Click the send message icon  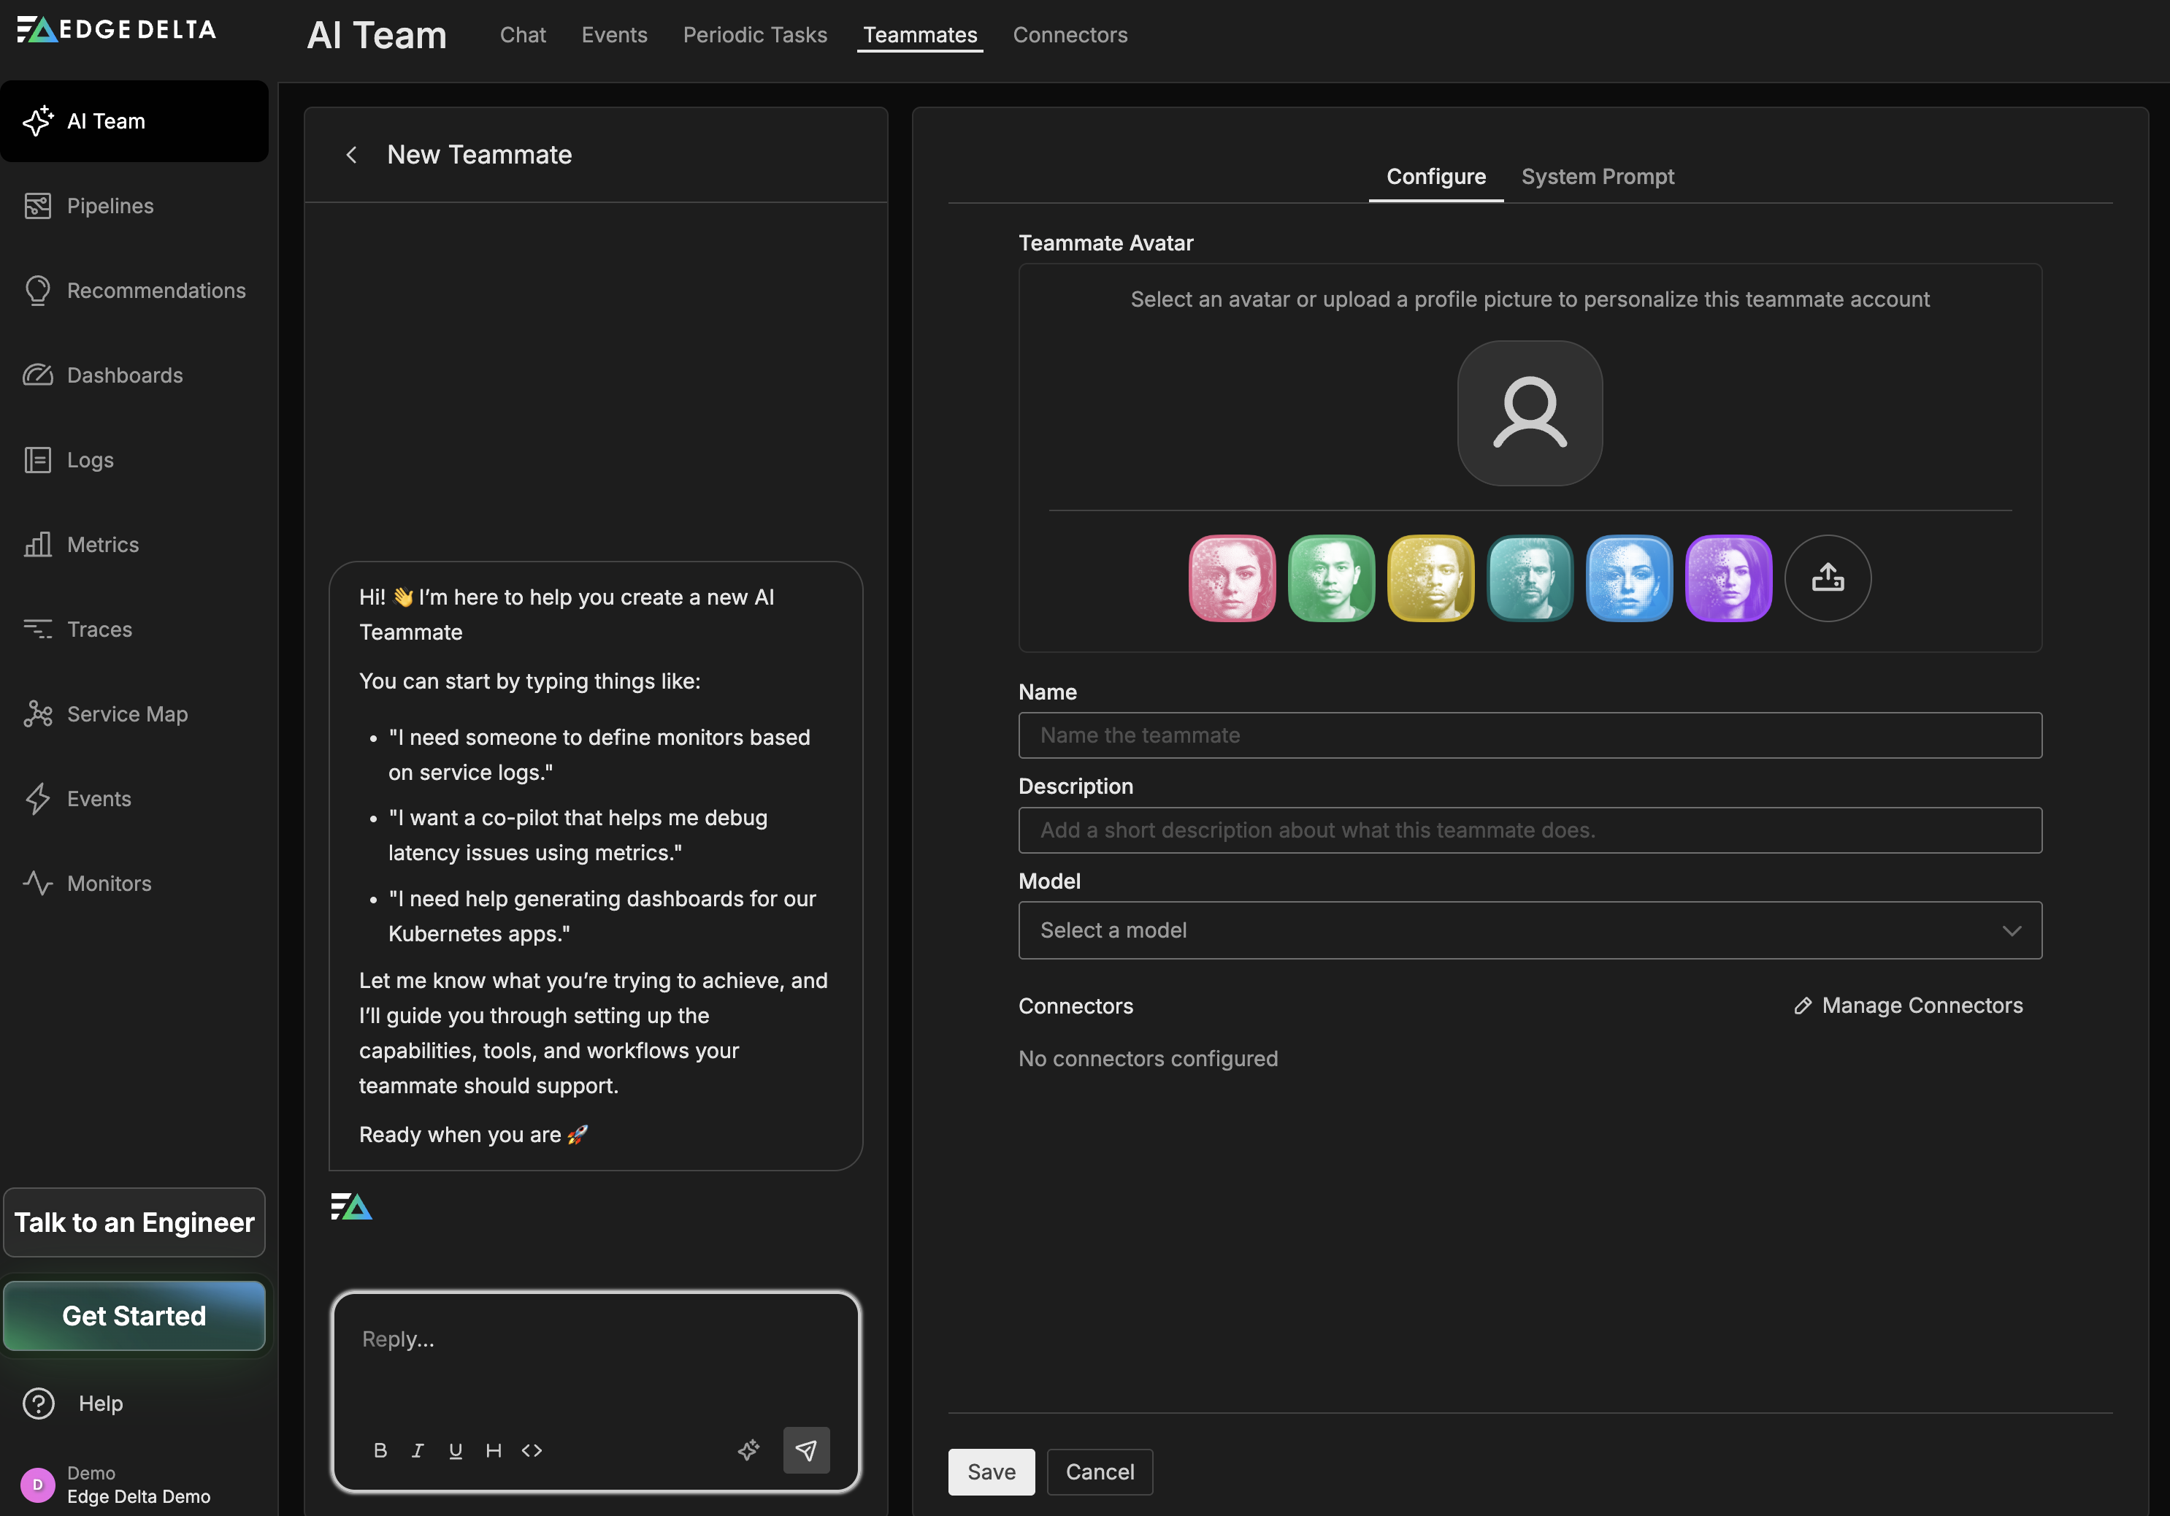pos(806,1450)
